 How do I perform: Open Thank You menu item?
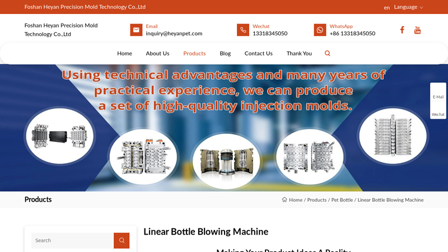pos(299,53)
